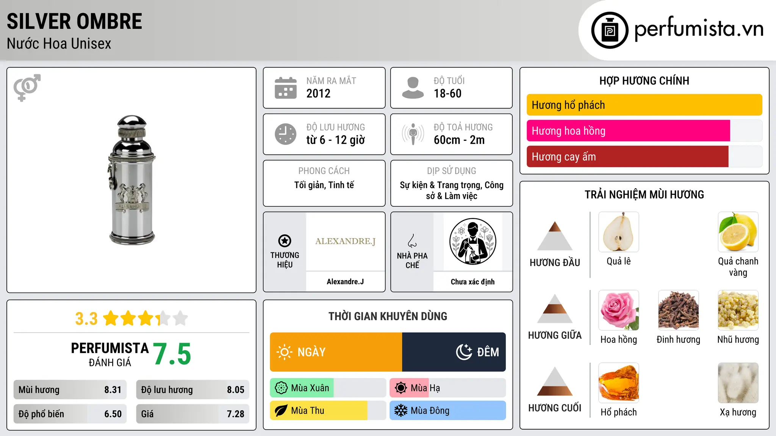
Task: Click the Mùa Hạ season bar
Action: [x=448, y=388]
